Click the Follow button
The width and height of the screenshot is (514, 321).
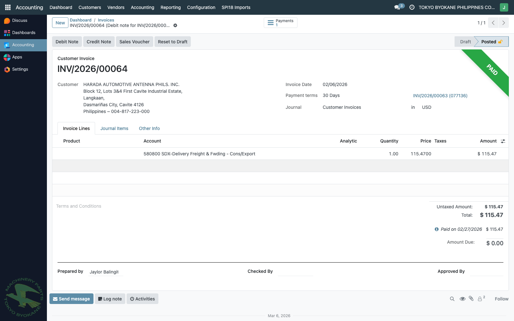tap(501, 299)
